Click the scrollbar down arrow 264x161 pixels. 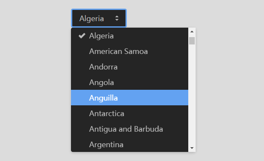click(192, 148)
